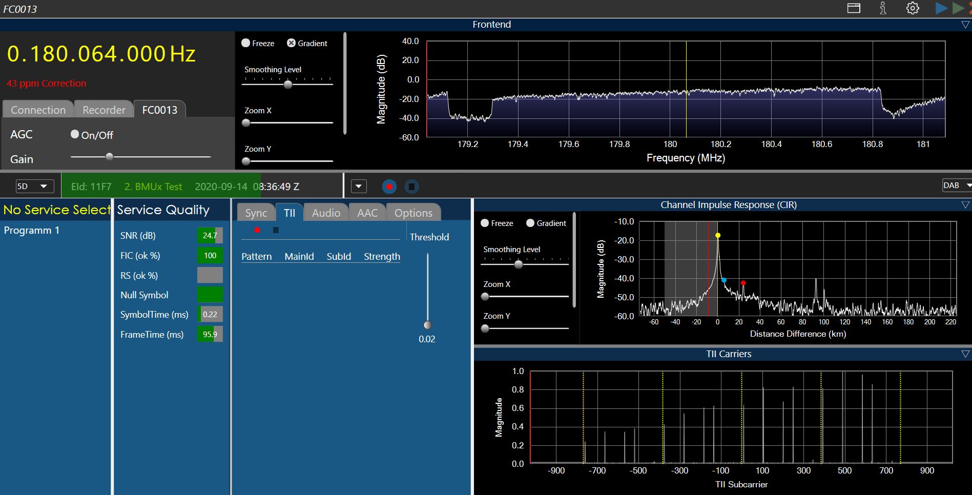Select Programm 1 service
972x495 pixels.
click(32, 230)
